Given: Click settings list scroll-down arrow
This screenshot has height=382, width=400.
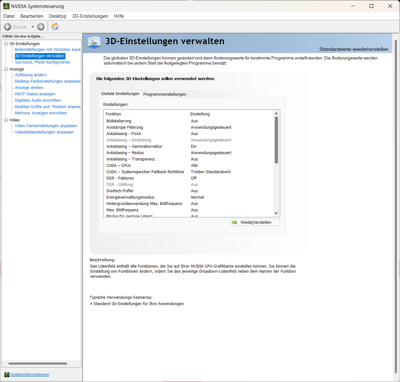Looking at the screenshot, I should tap(276, 214).
